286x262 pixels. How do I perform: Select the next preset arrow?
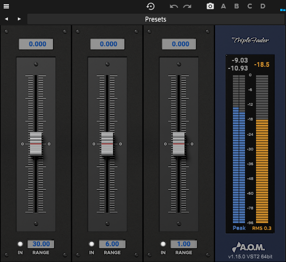19,19
